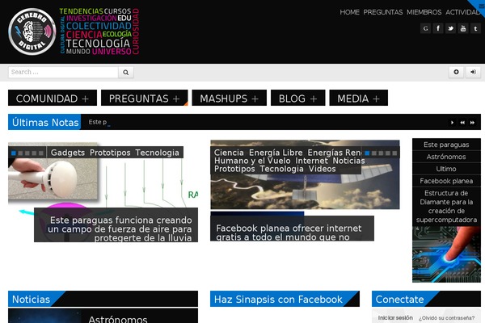The width and height of the screenshot is (485, 323).
Task: Open the Internet category tag
Action: (x=311, y=161)
